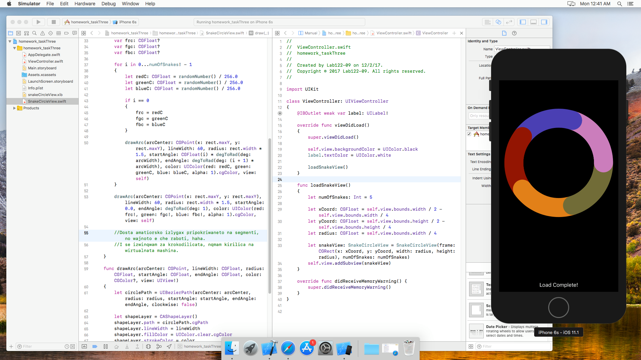This screenshot has height=360, width=641.
Task: Toggle the Navigator panel visibility
Action: tap(523, 22)
